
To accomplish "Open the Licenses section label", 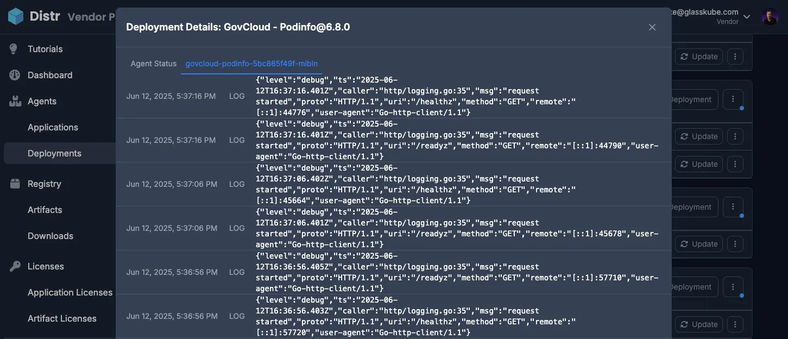I will pyautogui.click(x=46, y=266).
